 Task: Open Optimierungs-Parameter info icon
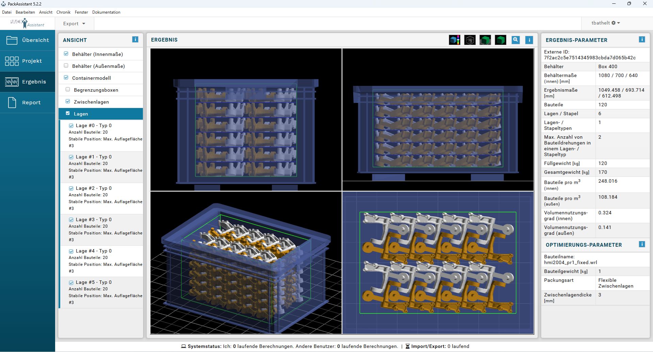click(x=642, y=244)
